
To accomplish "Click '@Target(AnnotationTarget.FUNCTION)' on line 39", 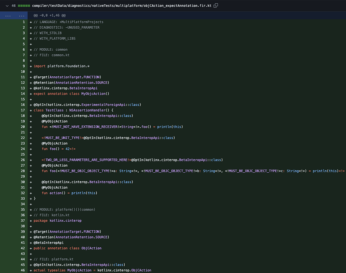I will click(67, 232).
